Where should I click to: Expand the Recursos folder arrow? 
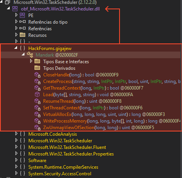[16, 35]
